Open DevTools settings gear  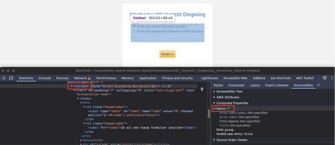pyautogui.click(x=325, y=78)
